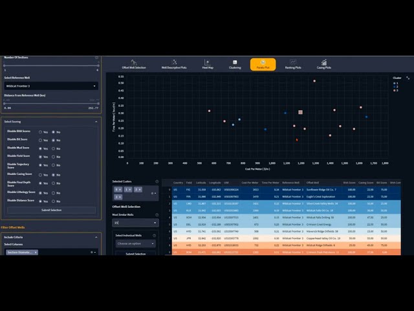Viewport: 414px width, 311px height.
Task: Click the Number Of Sections slider right handle
Action: (x=98, y=65)
